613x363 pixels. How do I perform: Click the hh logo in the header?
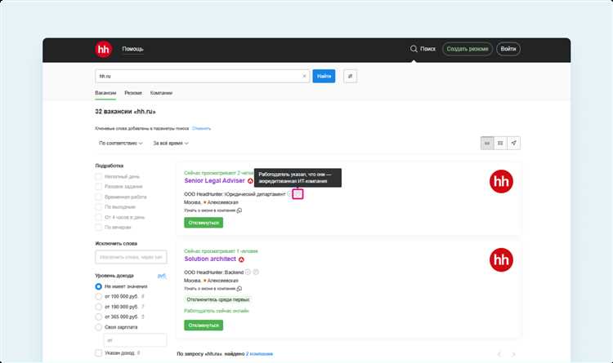click(x=103, y=49)
